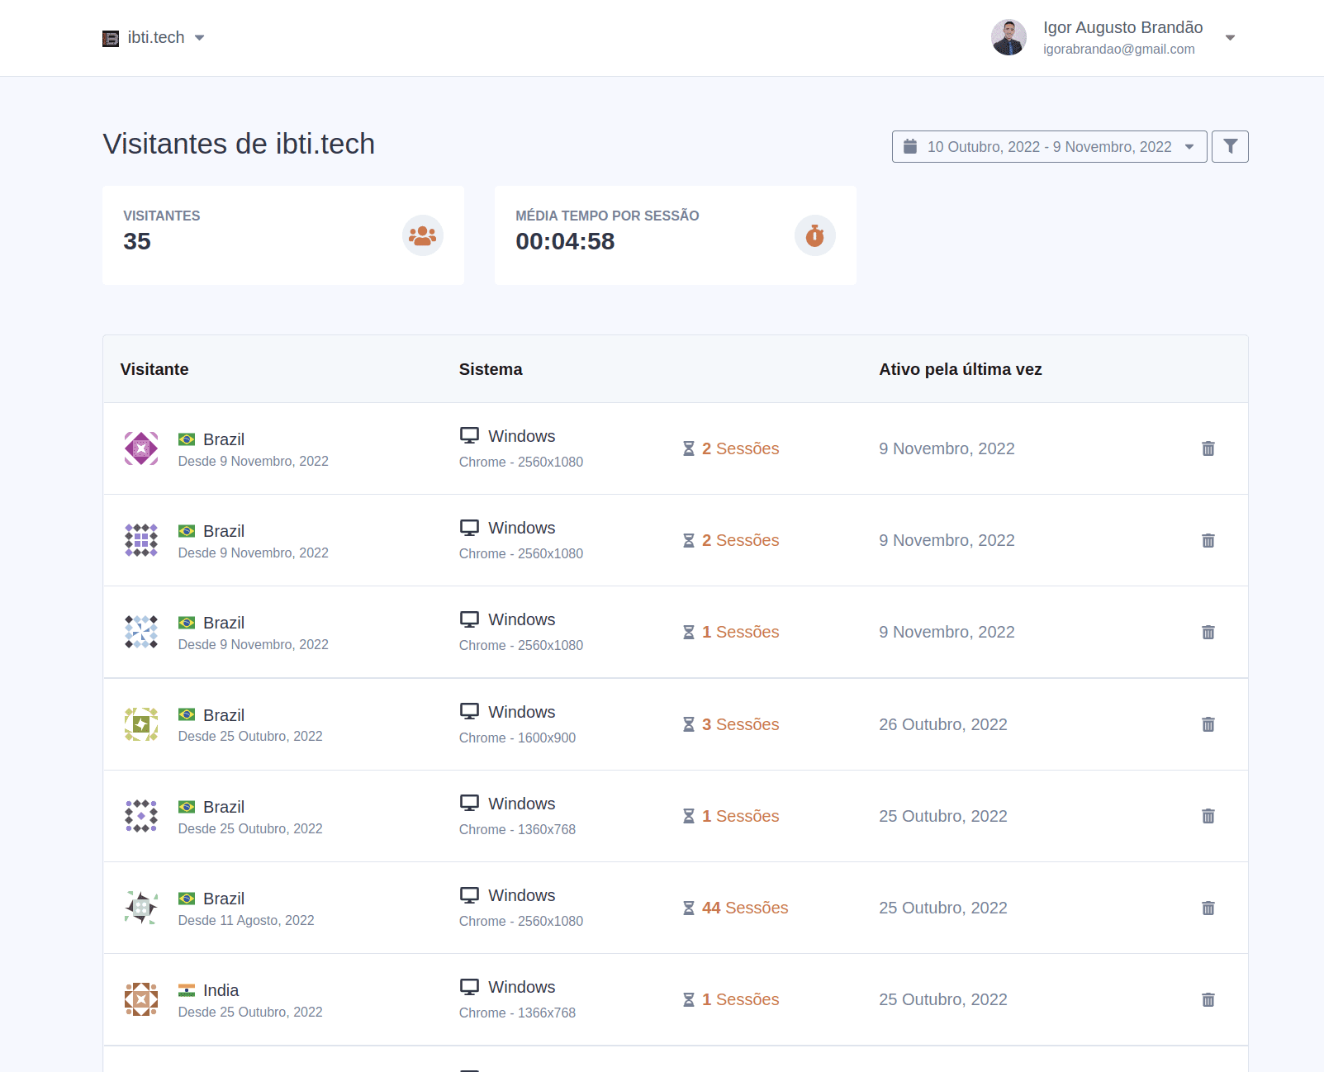This screenshot has width=1324, height=1072.
Task: Click the user profile photo
Action: [1008, 38]
